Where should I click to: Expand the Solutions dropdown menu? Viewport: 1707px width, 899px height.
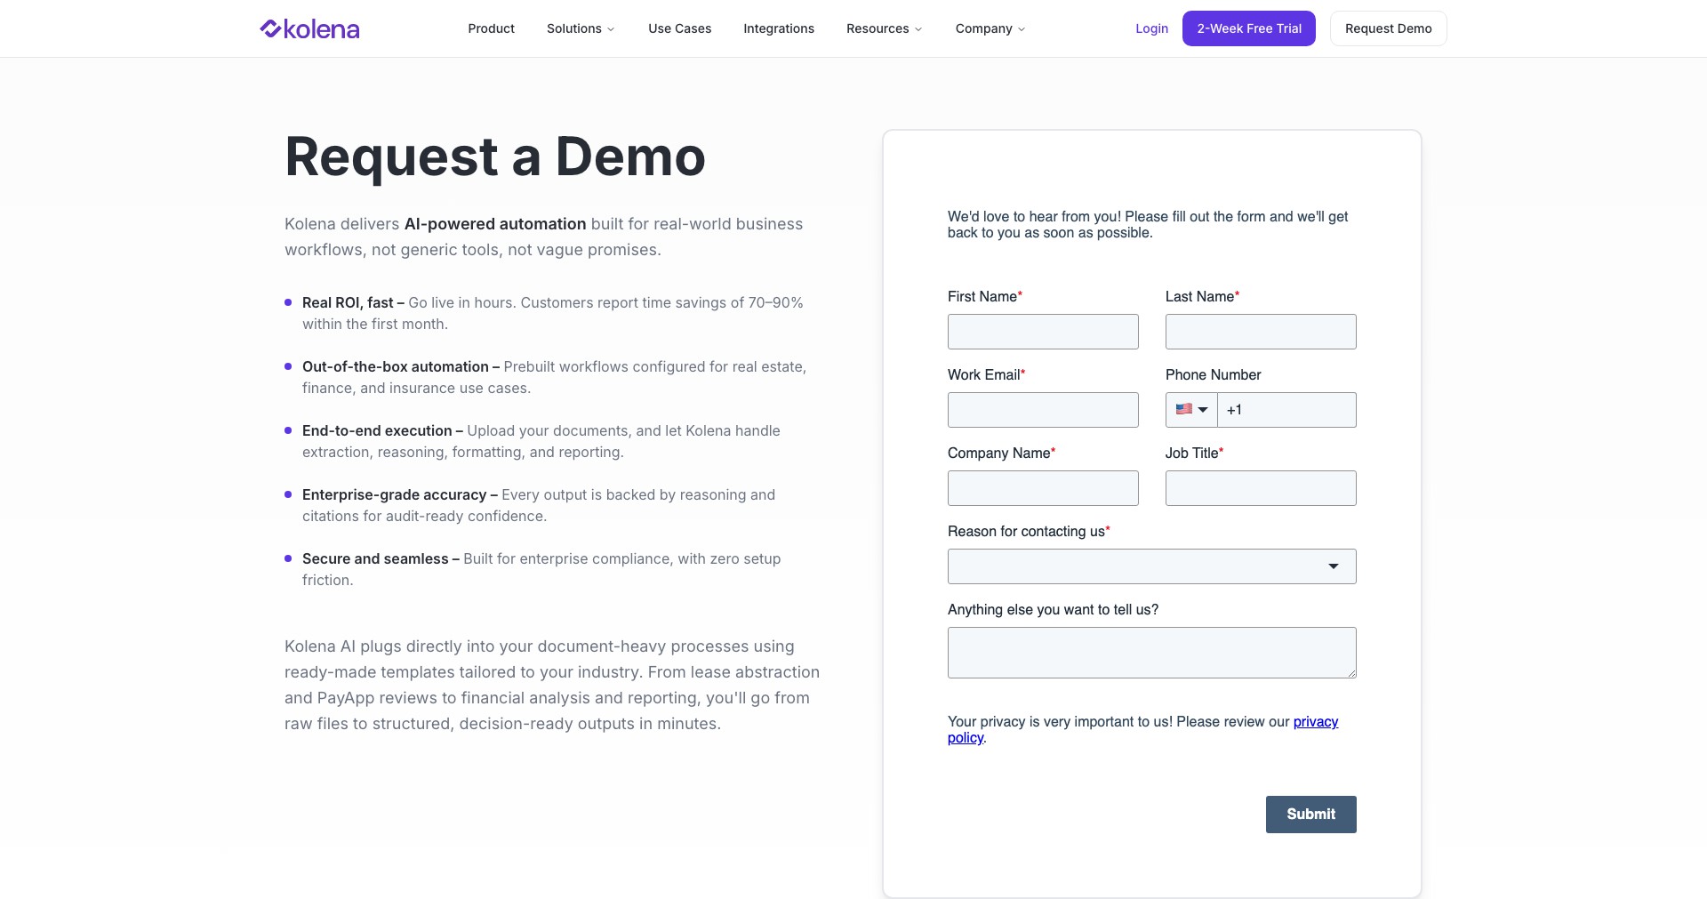click(581, 28)
